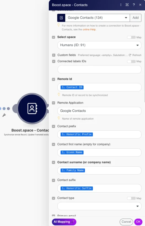Viewport: 145px width, 226px height.
Task: Click the Boost.space contacts module circle
Action: tap(32, 108)
